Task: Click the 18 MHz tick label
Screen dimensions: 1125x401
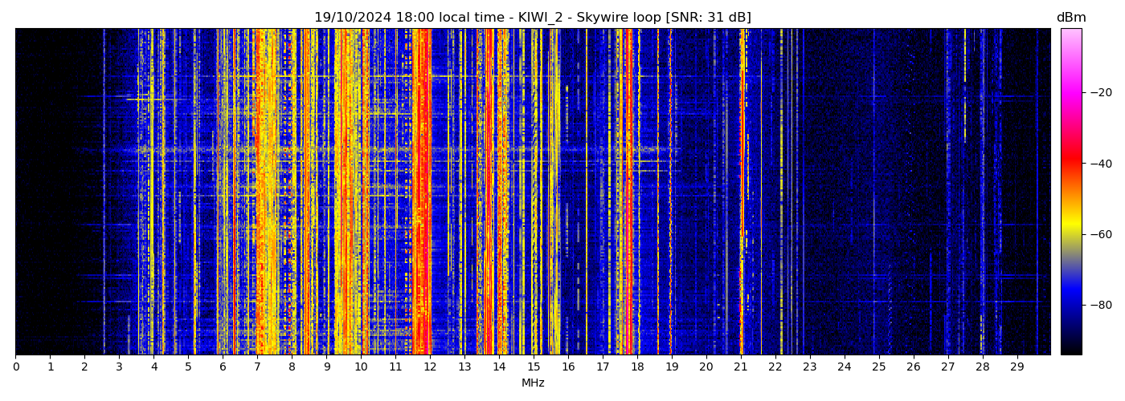Action: coord(637,367)
